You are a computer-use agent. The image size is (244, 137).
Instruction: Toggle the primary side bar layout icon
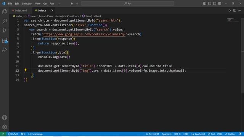(205, 3)
